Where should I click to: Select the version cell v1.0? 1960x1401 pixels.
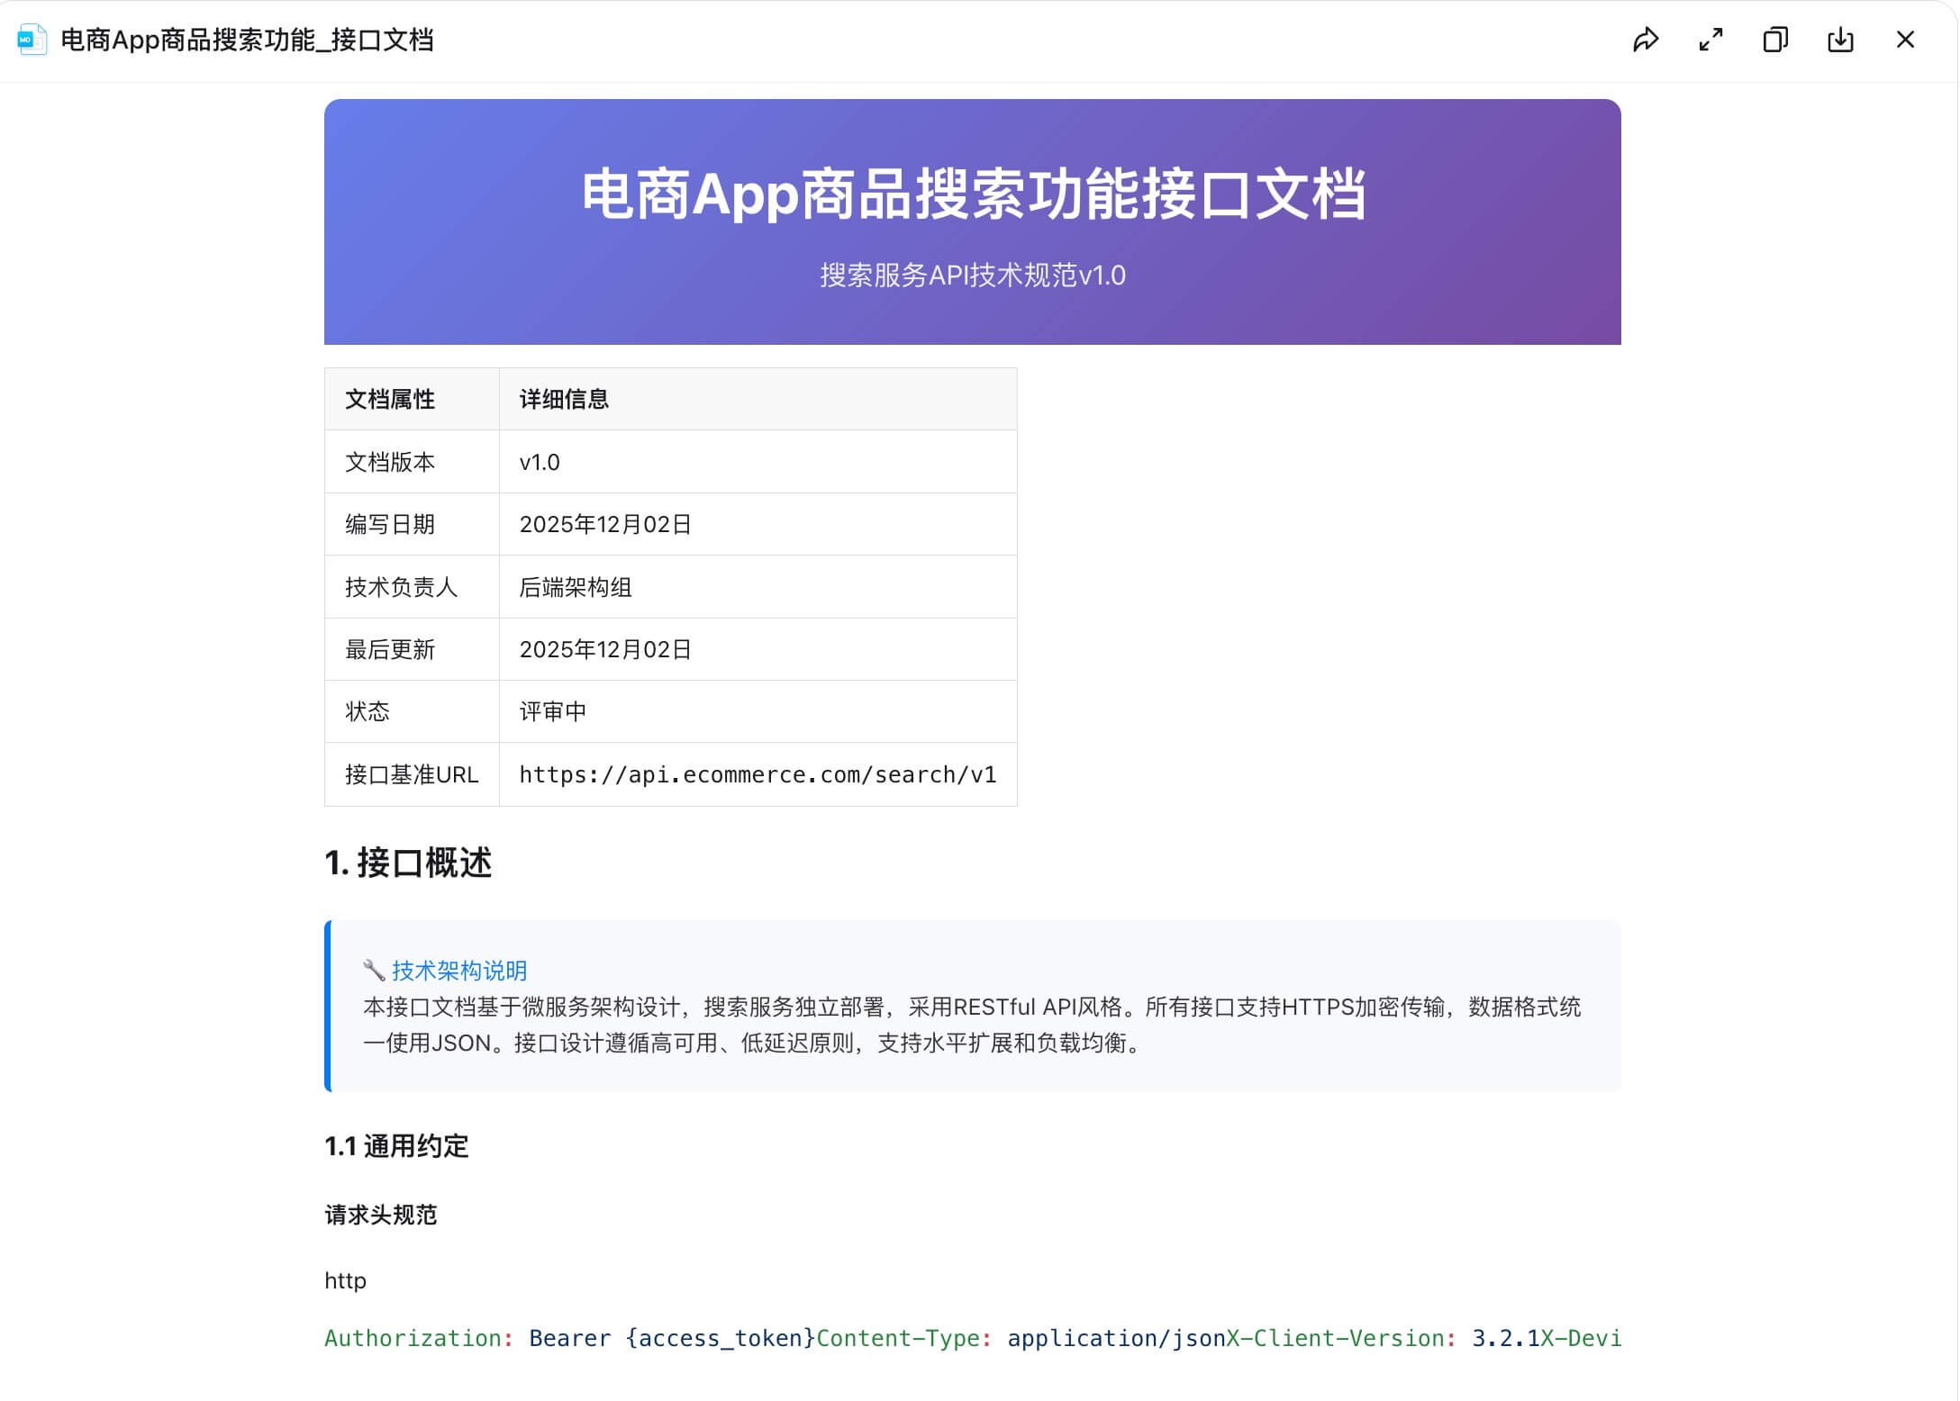pyautogui.click(x=539, y=462)
